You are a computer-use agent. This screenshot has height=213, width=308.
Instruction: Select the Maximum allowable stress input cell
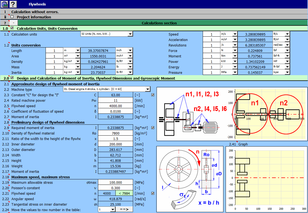pos(115,182)
